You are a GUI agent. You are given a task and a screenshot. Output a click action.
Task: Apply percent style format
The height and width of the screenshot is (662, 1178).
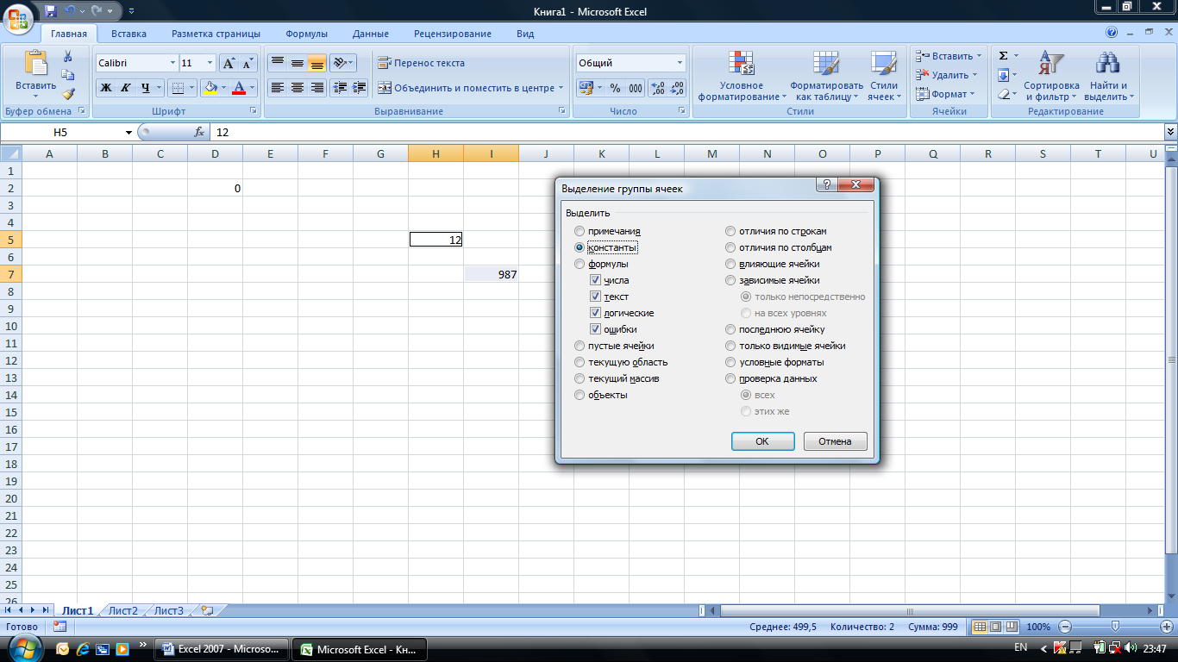[615, 88]
